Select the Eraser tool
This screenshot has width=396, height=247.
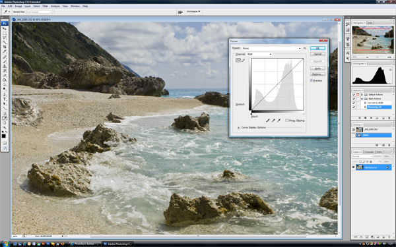[5, 75]
